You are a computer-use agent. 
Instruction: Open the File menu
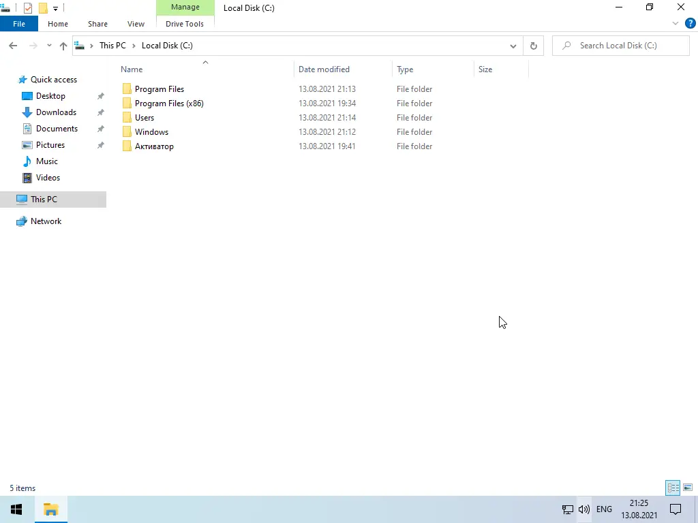pos(19,24)
